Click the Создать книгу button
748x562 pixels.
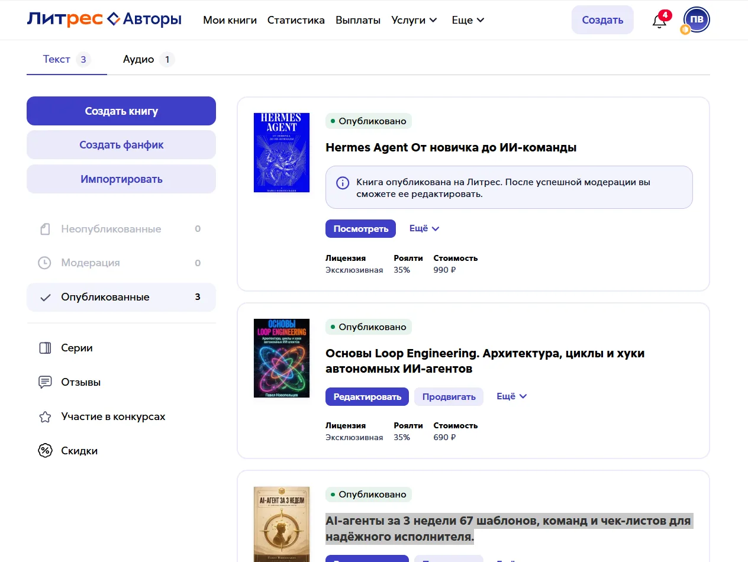pos(121,111)
